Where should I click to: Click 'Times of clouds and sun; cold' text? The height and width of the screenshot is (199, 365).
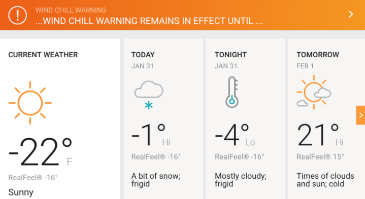[325, 180]
